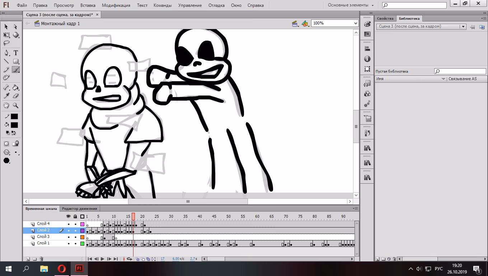Pick the Pencil tool
The height and width of the screenshot is (276, 488).
(6, 69)
